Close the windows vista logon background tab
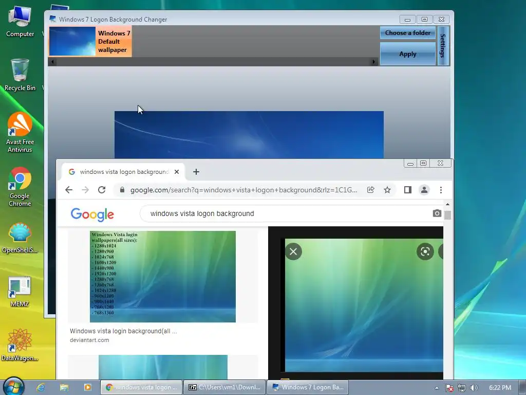Screen dimensions: 526x395 tap(177, 172)
